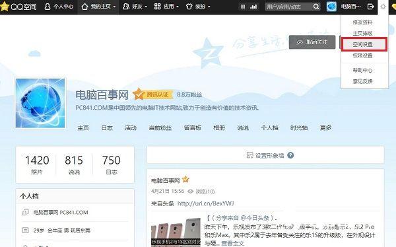Open 帮助中心 from settings menu
The image size is (396, 247).
(x=362, y=70)
